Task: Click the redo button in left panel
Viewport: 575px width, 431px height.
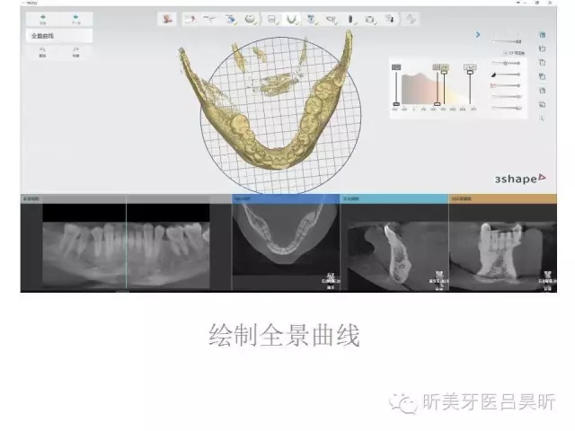Action: (x=75, y=51)
